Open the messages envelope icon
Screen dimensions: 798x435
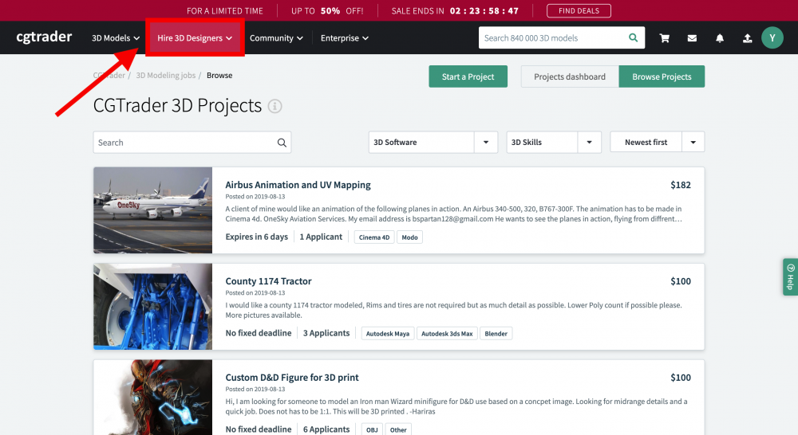point(692,38)
